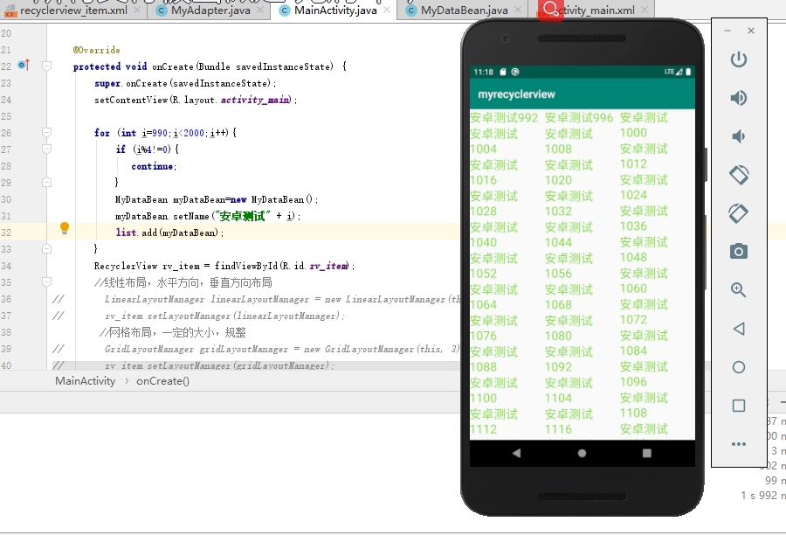Collapse the if block fold on line 27

tap(47, 149)
